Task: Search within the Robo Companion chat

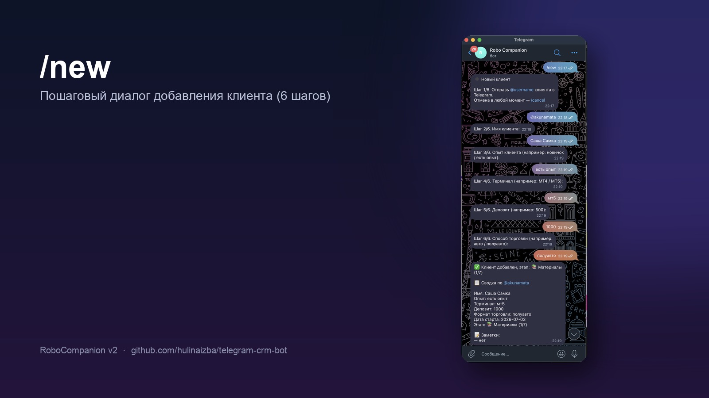Action: click(557, 53)
